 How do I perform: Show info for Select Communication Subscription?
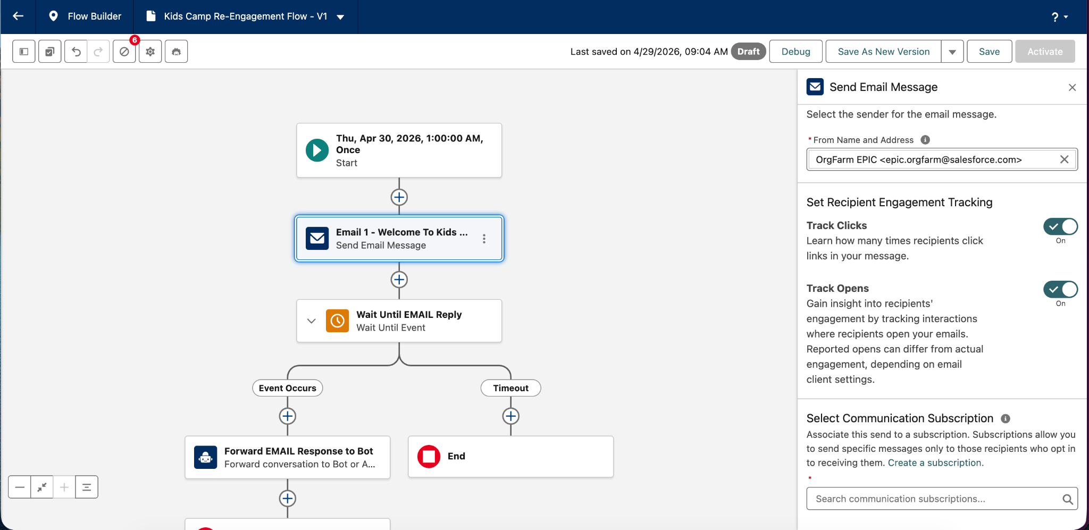tap(1006, 418)
